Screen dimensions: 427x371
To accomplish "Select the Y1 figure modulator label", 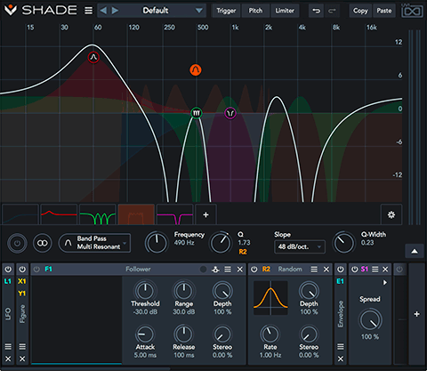I will (x=22, y=294).
